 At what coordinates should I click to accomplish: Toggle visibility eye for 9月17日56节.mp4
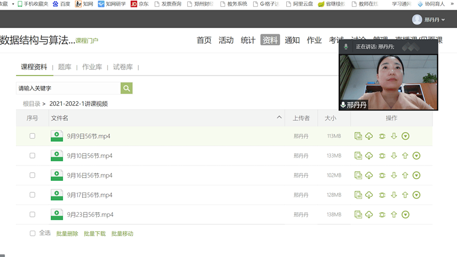[x=382, y=195]
